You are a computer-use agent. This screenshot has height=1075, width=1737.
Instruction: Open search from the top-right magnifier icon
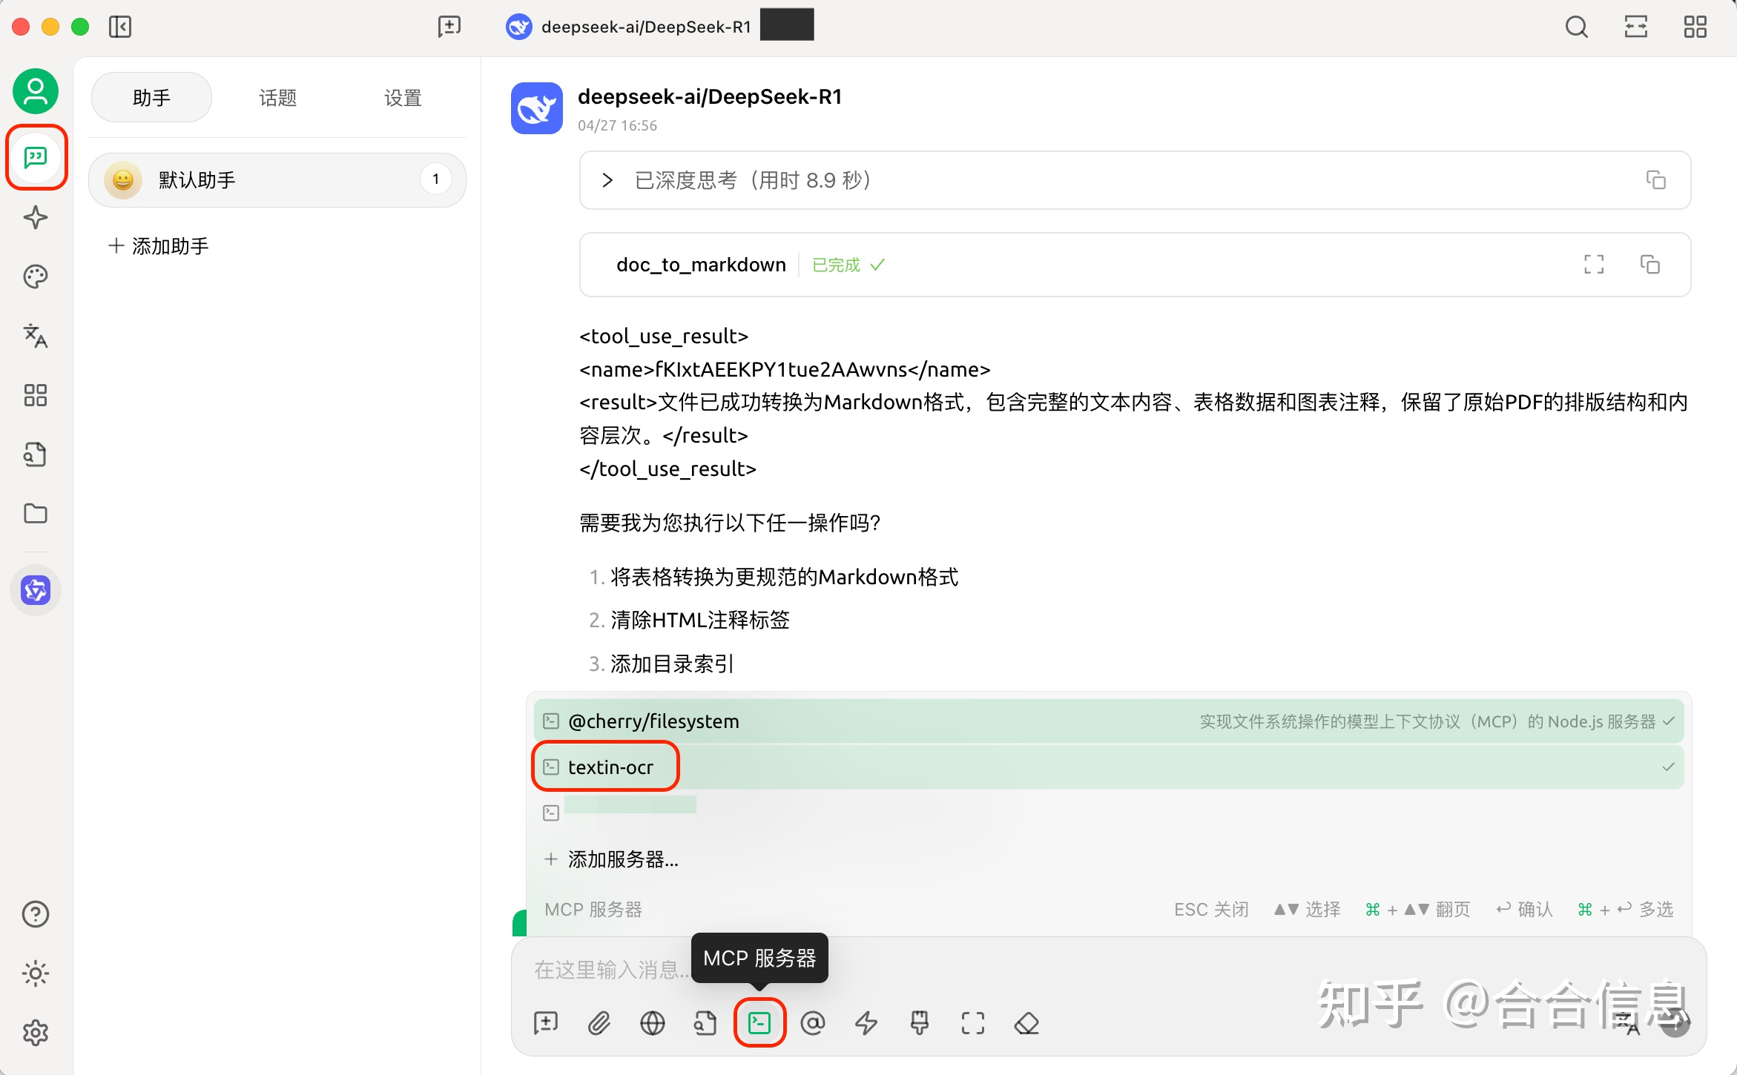(1576, 27)
